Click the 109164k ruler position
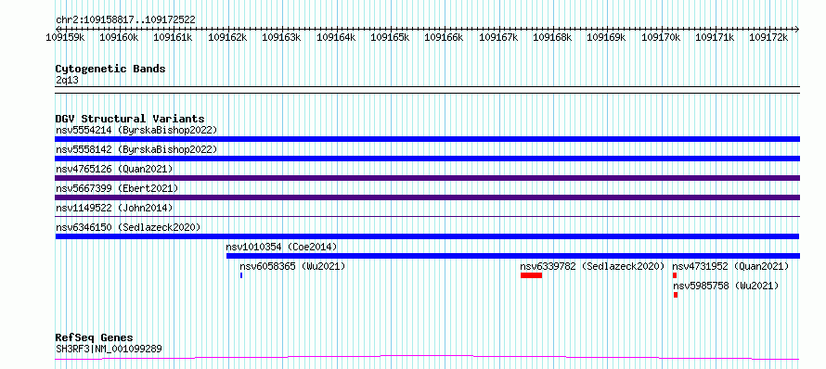The height and width of the screenshot is (369, 826). [336, 37]
